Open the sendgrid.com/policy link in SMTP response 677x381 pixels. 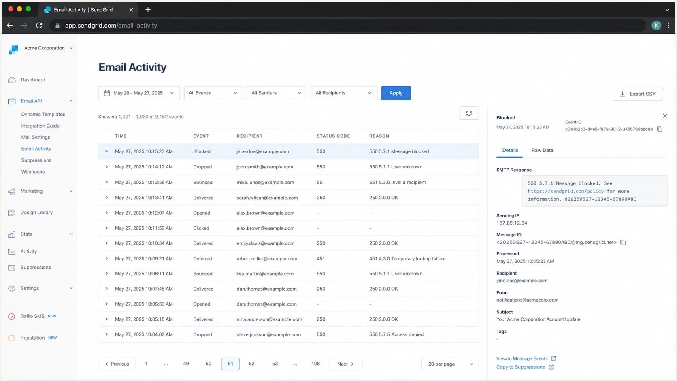pos(566,191)
